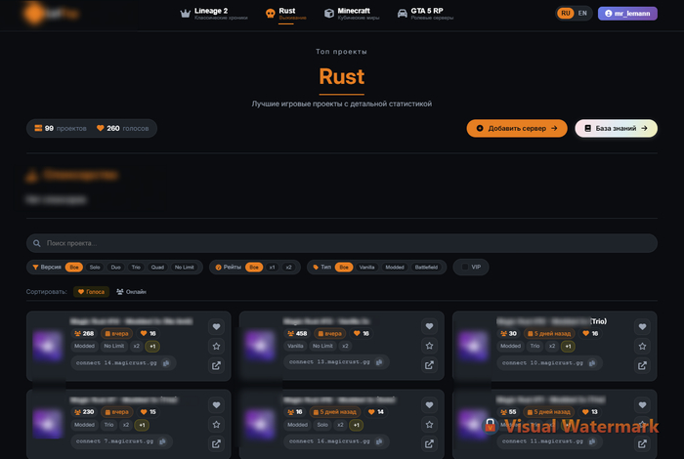The height and width of the screenshot is (459, 684).
Task: Filter type by Vanilla chip
Action: coord(366,268)
